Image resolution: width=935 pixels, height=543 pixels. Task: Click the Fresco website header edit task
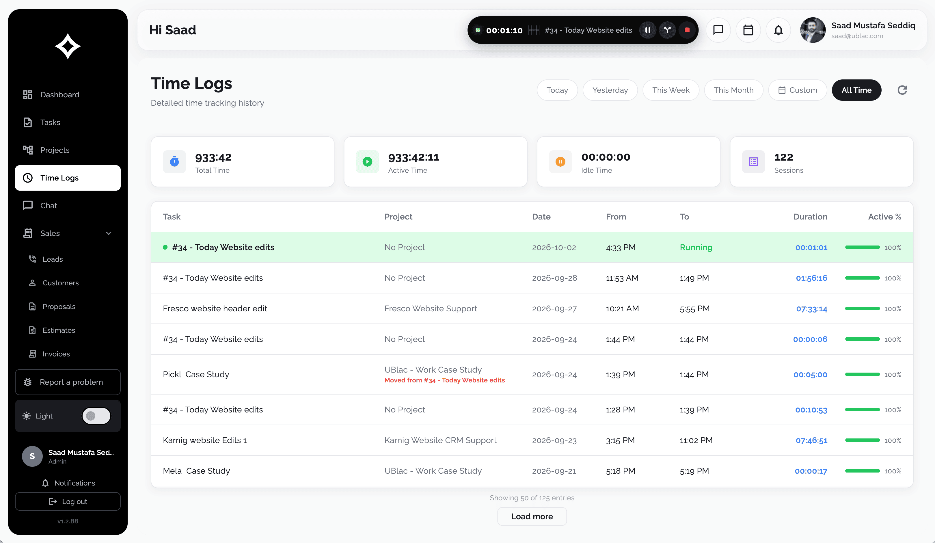[215, 309]
